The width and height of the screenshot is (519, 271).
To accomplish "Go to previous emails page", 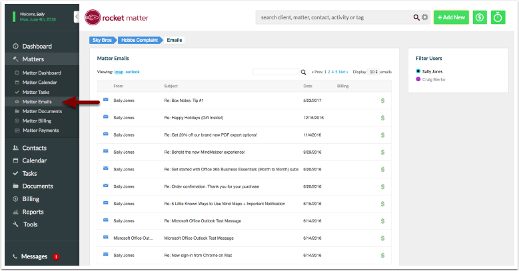I will click(x=317, y=72).
